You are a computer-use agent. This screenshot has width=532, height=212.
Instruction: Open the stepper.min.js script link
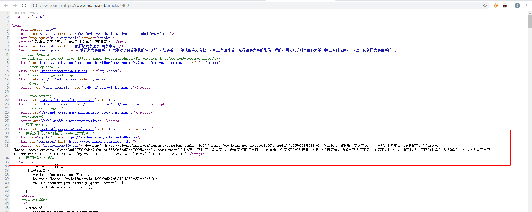coord(72,121)
